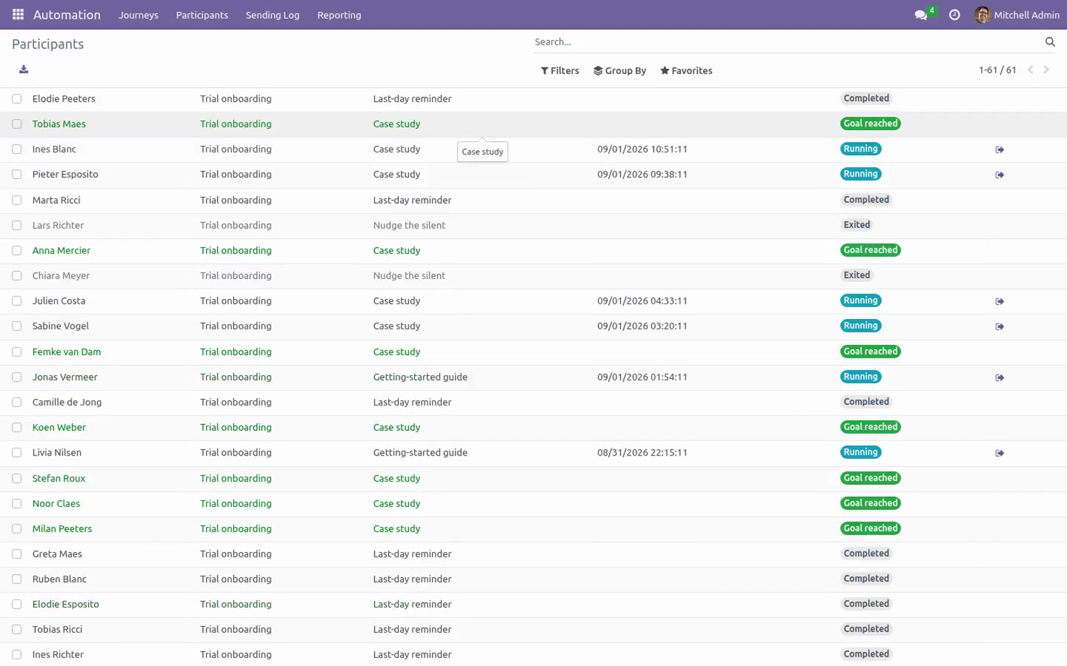Go to previous page arrow
The height and width of the screenshot is (666, 1067).
1030,70
